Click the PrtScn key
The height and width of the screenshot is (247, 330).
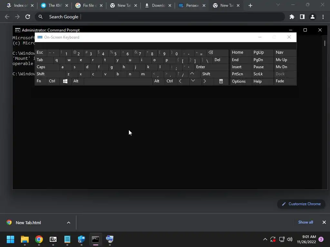[x=241, y=74]
